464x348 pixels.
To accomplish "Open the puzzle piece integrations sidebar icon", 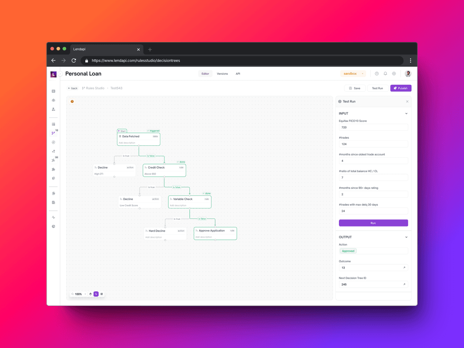I will click(x=53, y=169).
